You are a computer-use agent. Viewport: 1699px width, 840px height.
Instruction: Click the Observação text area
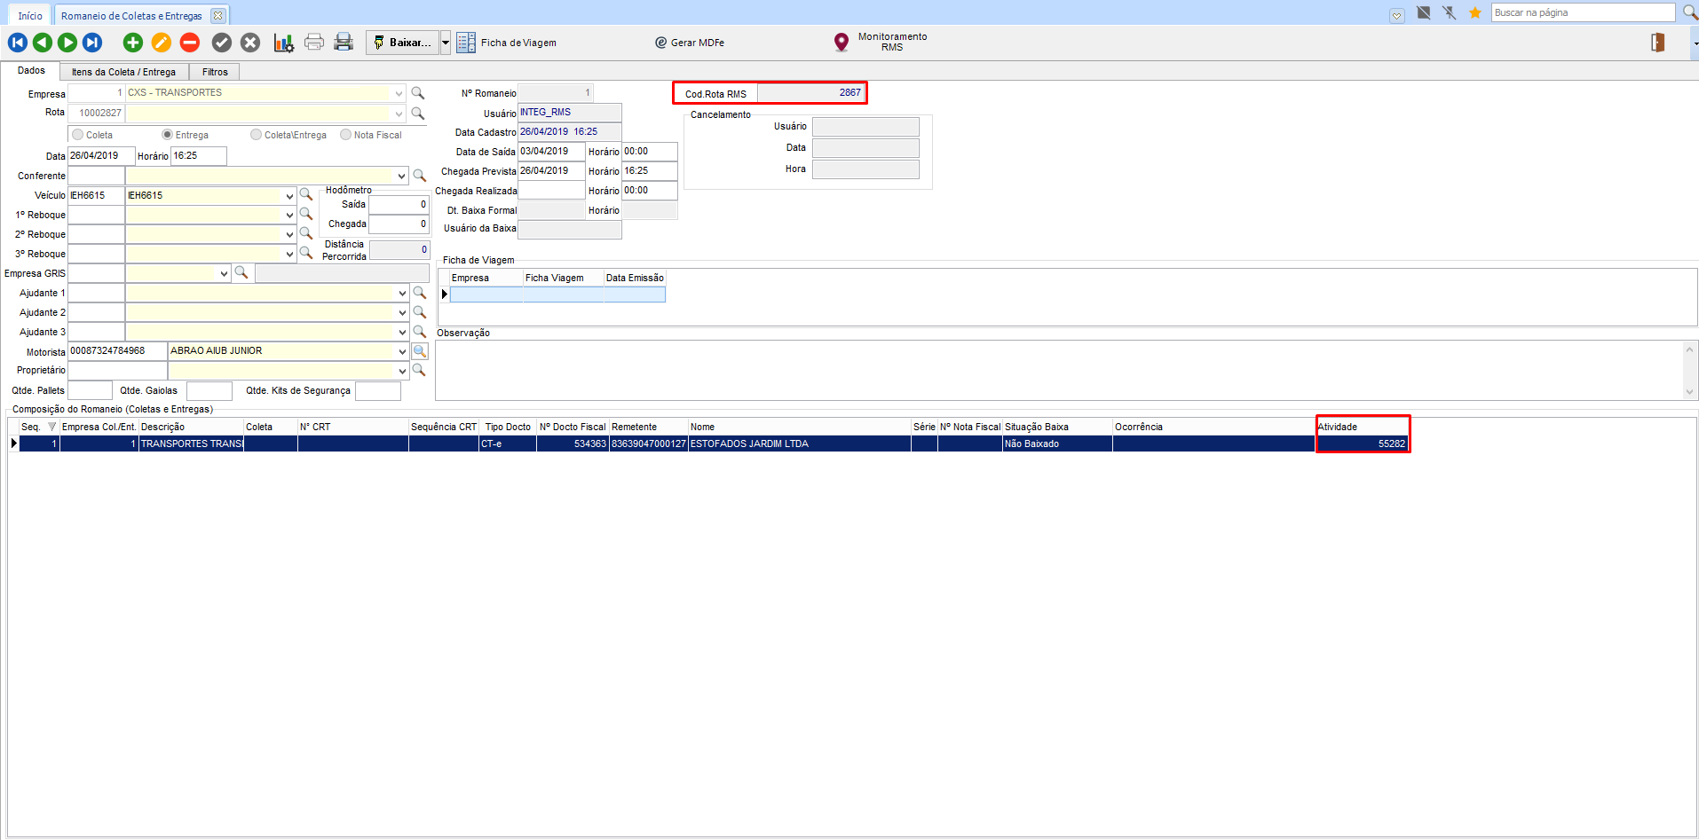point(1059,370)
